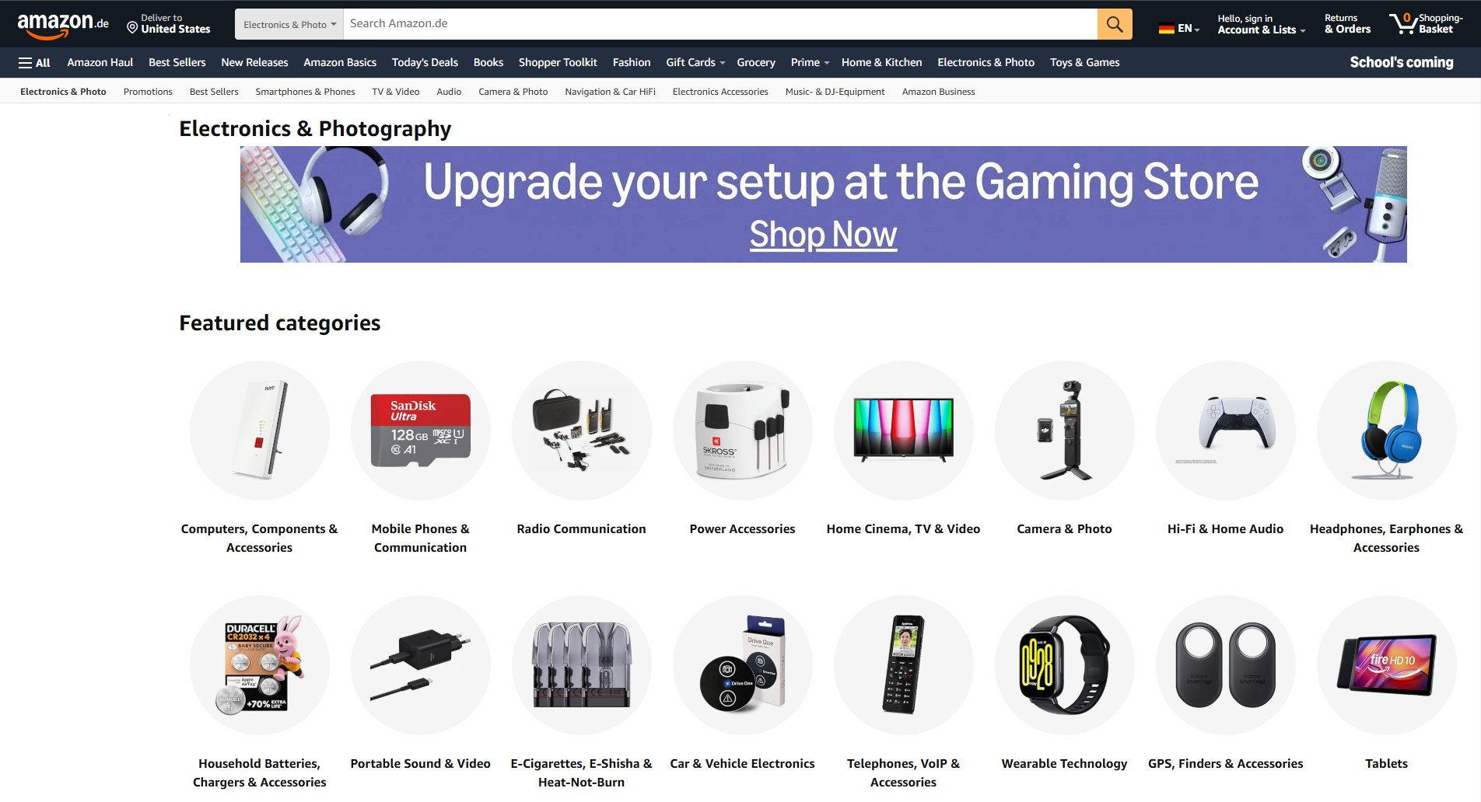Click the Deliver to location pin
The image size is (1481, 802).
(132, 28)
